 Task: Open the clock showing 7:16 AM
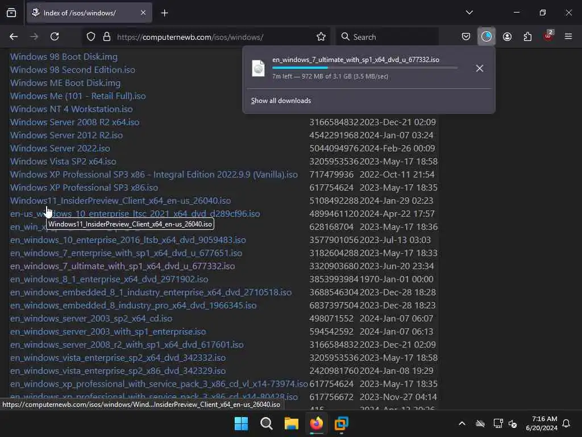click(542, 423)
